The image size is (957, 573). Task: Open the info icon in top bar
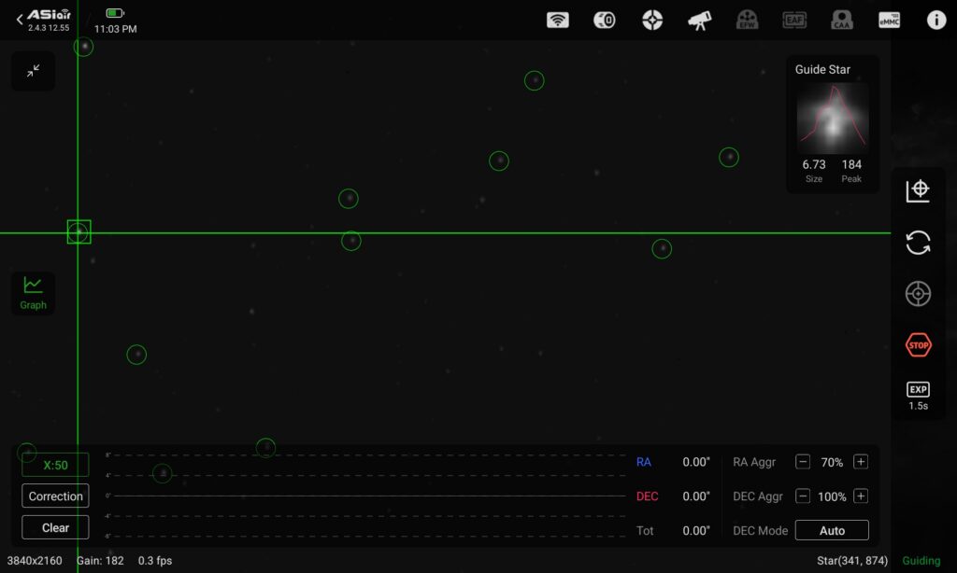[936, 21]
